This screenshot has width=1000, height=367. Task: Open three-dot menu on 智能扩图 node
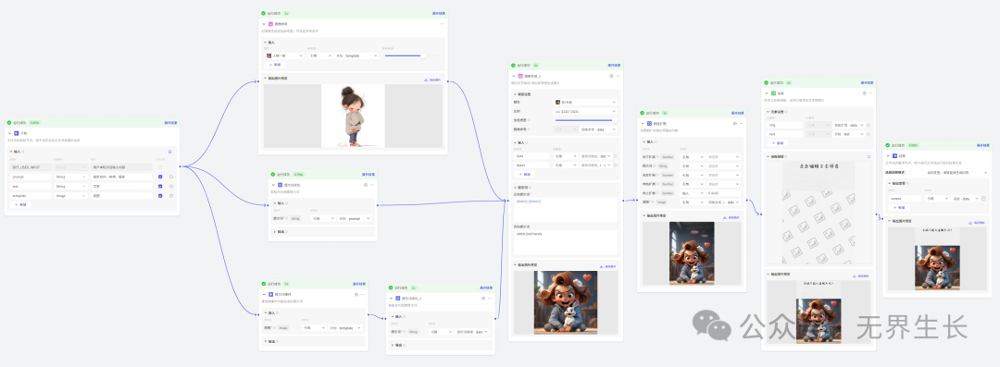tap(741, 123)
